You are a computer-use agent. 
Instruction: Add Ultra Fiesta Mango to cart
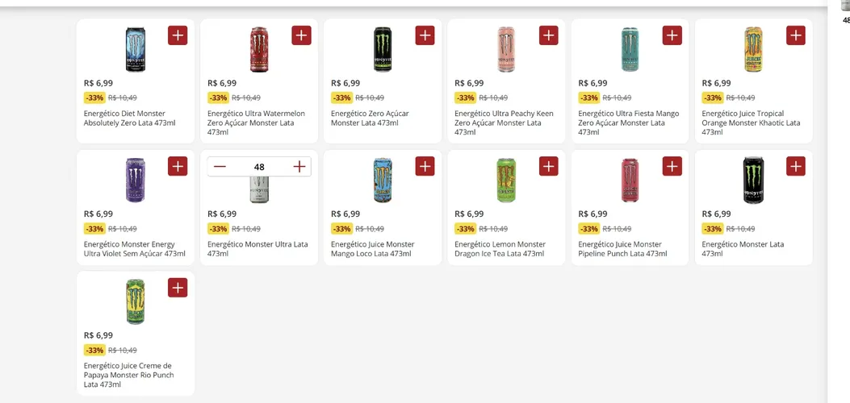pyautogui.click(x=672, y=35)
